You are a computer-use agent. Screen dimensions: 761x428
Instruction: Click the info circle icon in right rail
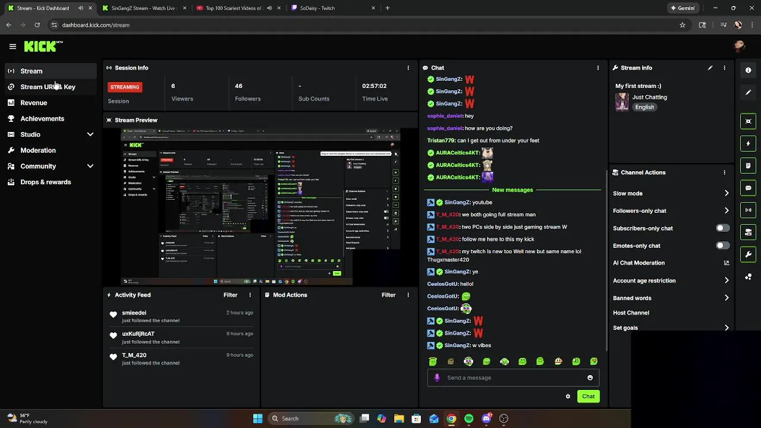pyautogui.click(x=748, y=70)
